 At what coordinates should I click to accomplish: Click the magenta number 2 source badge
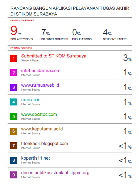pos(14,73)
